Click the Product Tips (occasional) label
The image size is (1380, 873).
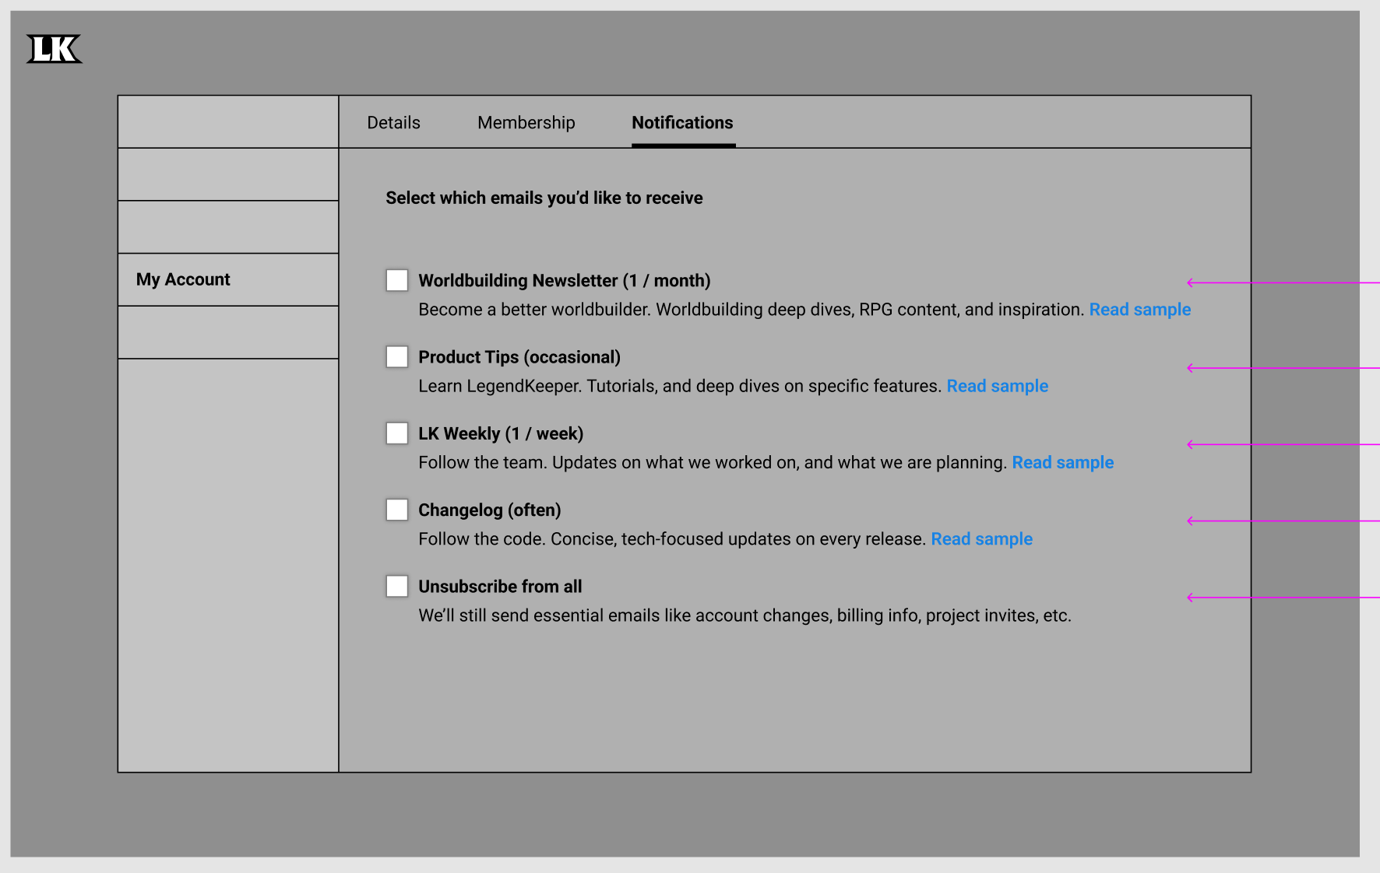[519, 356]
